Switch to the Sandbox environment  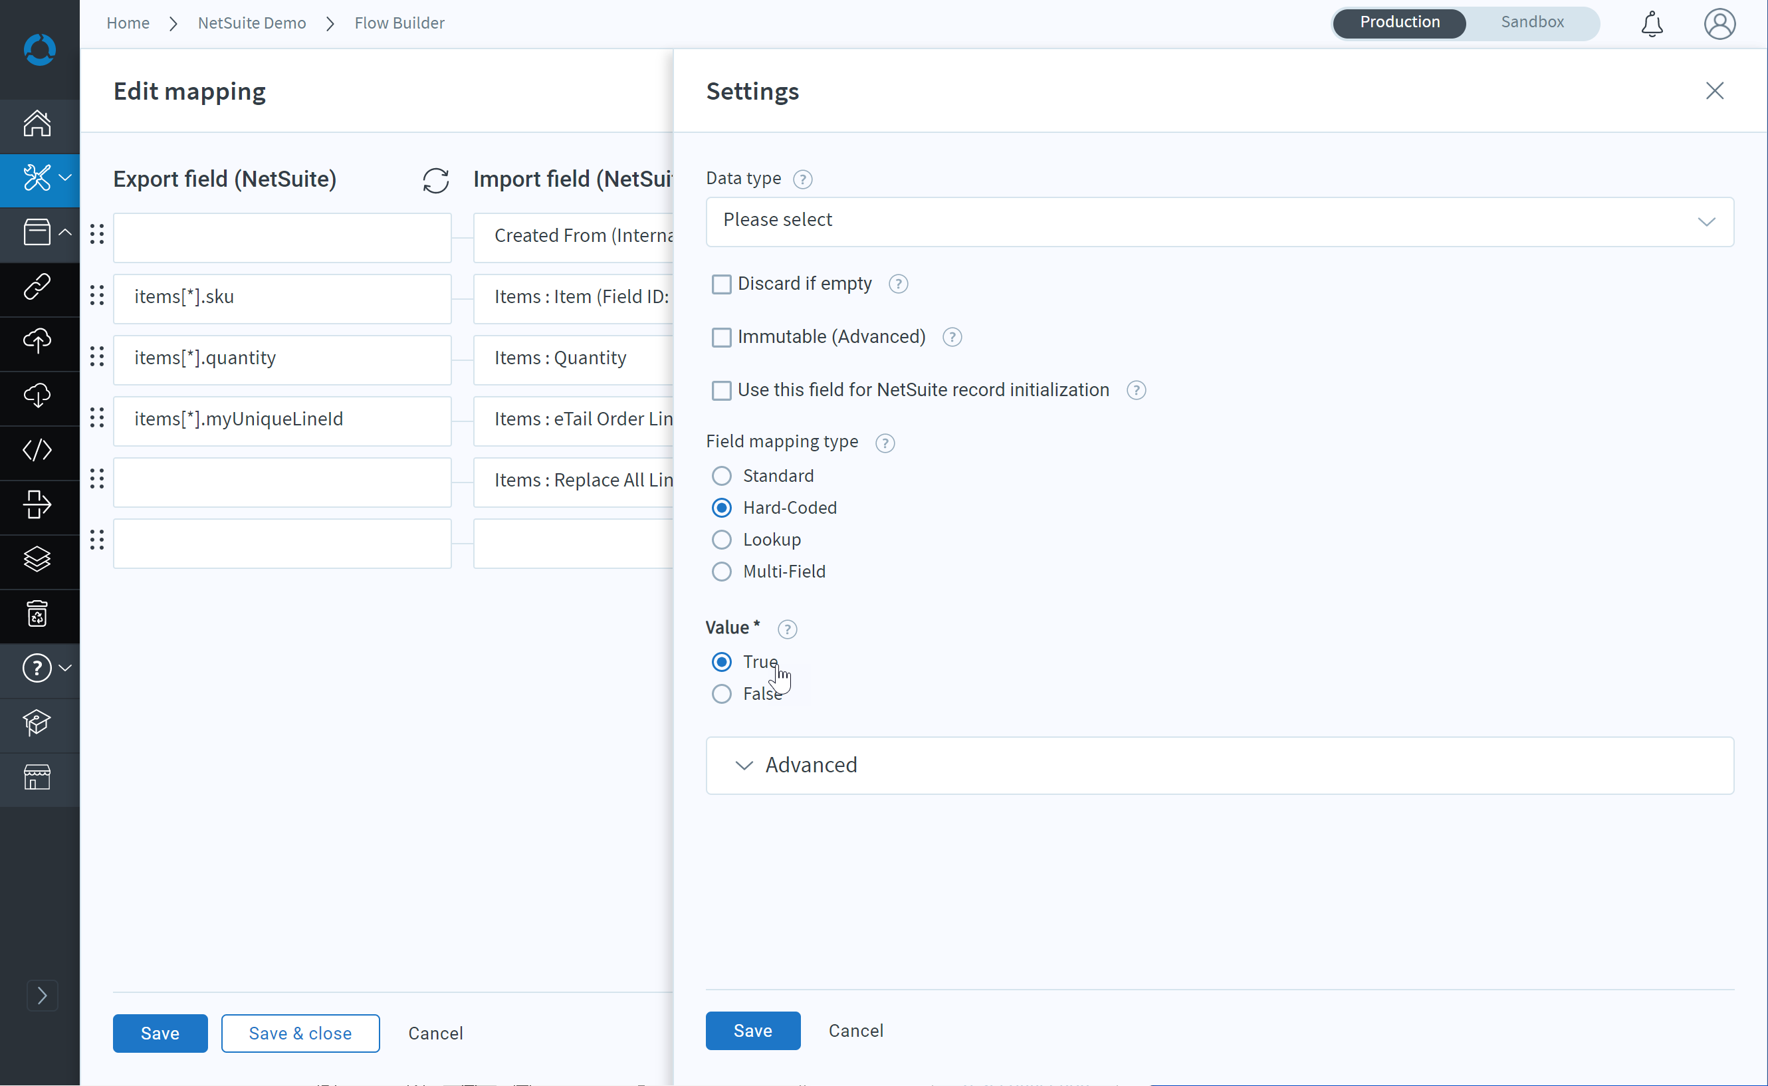coord(1532,23)
